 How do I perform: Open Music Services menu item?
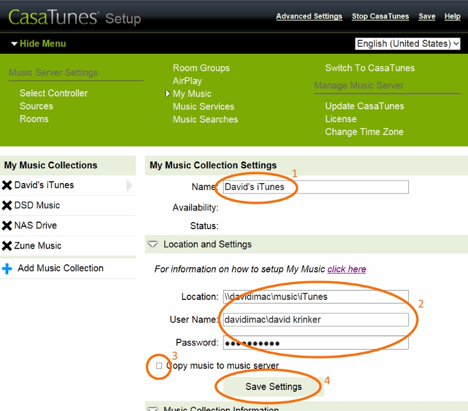(204, 106)
